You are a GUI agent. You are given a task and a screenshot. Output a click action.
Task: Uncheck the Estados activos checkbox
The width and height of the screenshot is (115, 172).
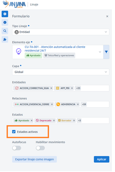[x=14, y=132]
